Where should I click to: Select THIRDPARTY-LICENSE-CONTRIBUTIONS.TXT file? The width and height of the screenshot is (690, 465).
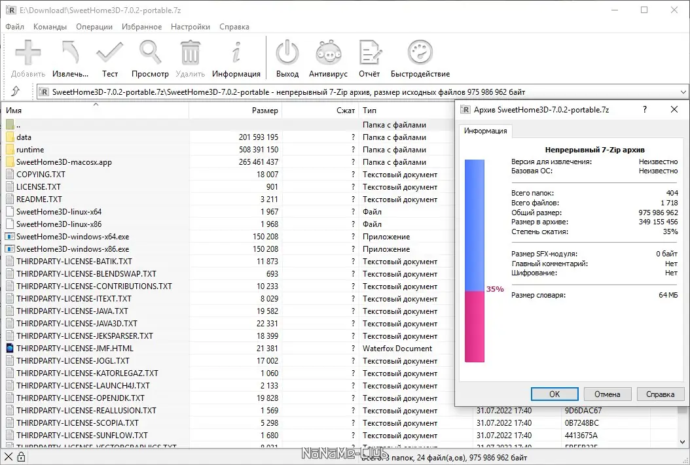229,286
